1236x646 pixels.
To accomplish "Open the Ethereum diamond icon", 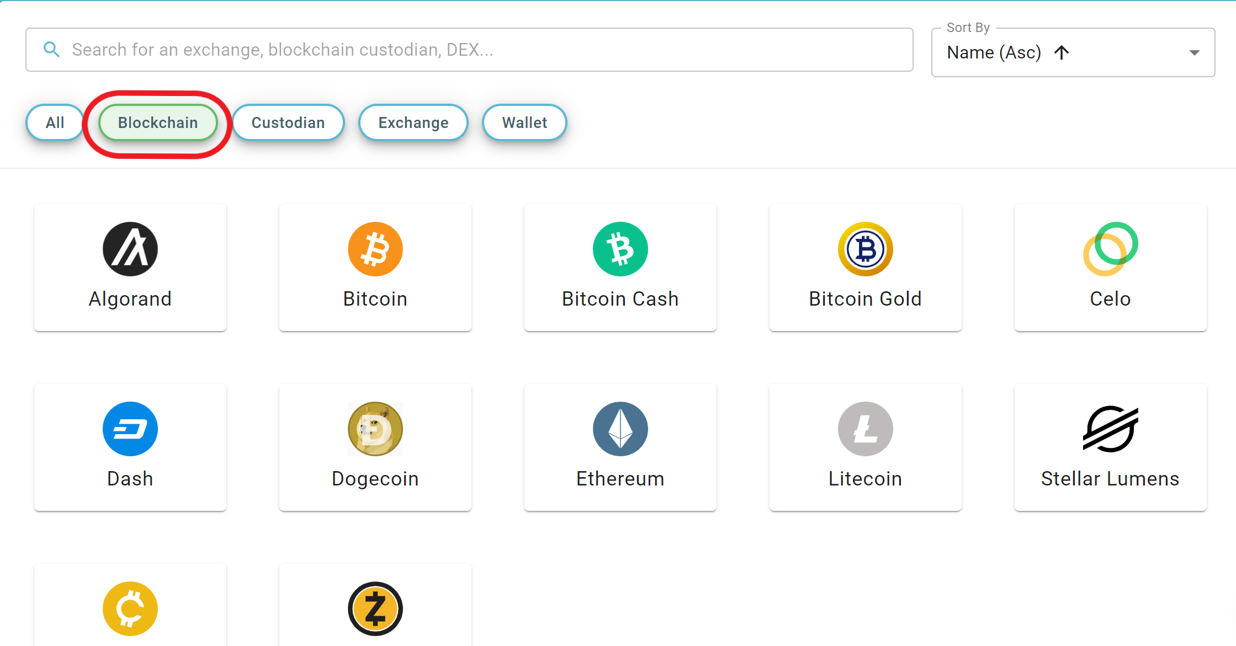I will click(x=620, y=429).
